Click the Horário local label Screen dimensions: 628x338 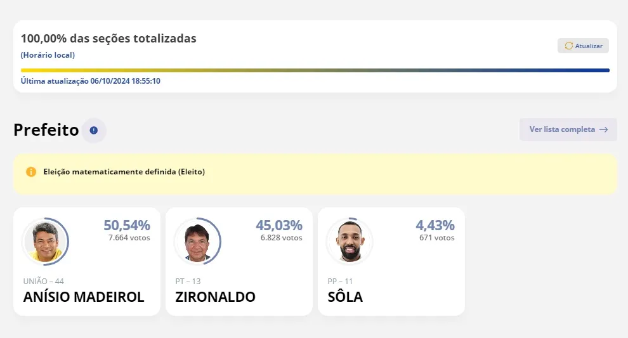coord(48,55)
